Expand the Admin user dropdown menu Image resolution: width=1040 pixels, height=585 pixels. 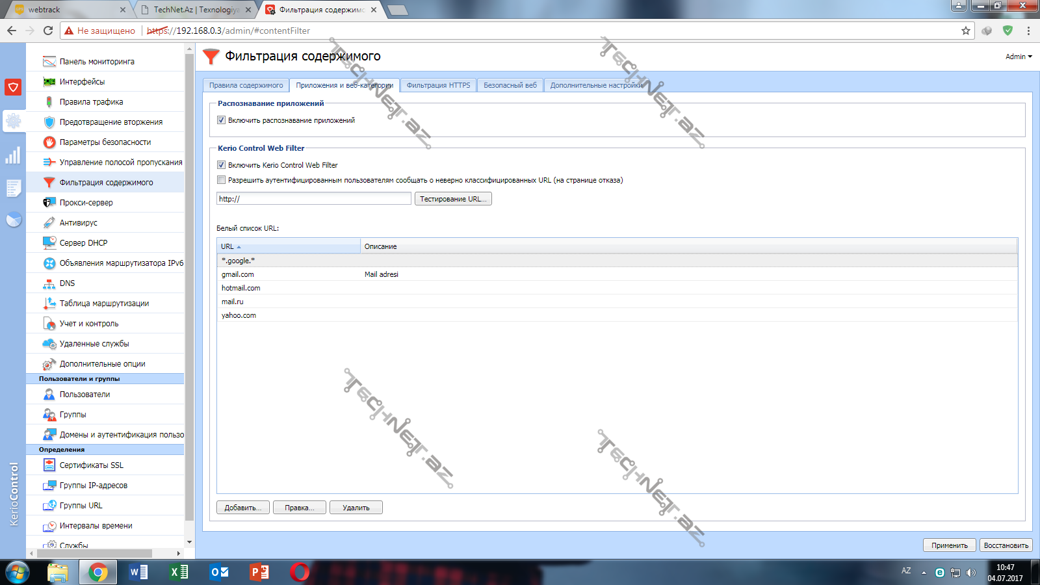click(x=1018, y=57)
